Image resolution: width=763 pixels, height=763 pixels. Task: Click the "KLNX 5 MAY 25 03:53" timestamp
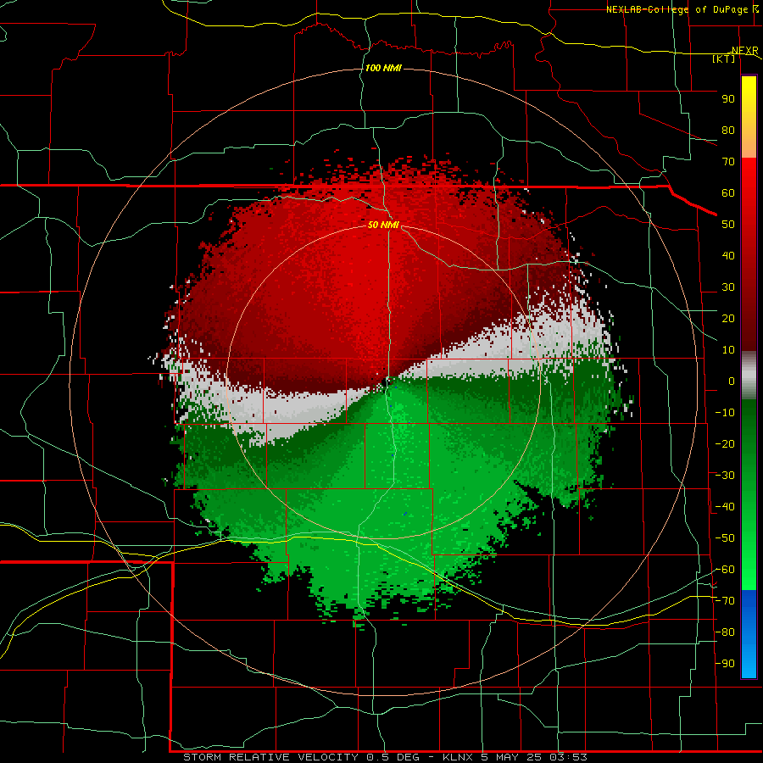[x=515, y=757]
